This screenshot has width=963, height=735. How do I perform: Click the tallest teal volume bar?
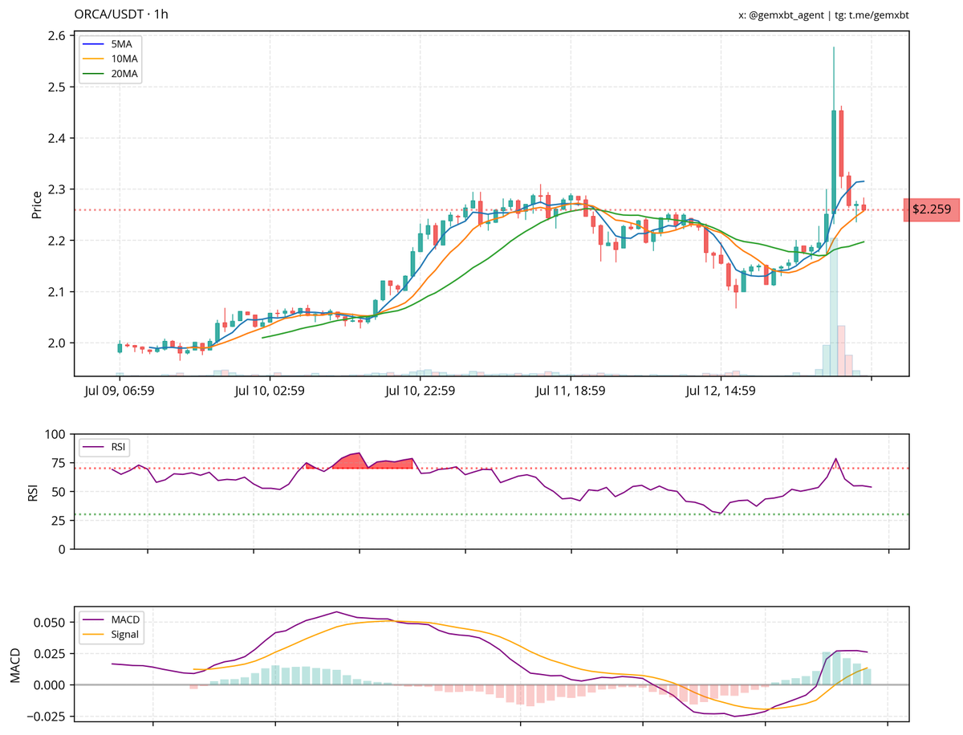(x=834, y=307)
